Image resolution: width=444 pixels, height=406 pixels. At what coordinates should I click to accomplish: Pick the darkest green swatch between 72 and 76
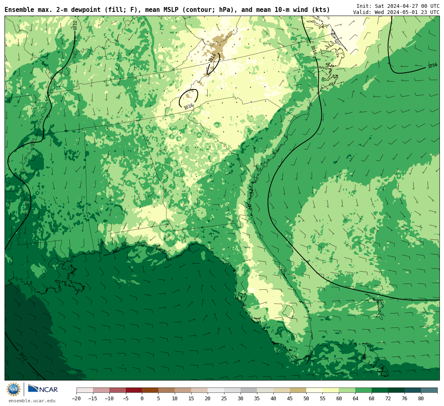[x=396, y=390]
